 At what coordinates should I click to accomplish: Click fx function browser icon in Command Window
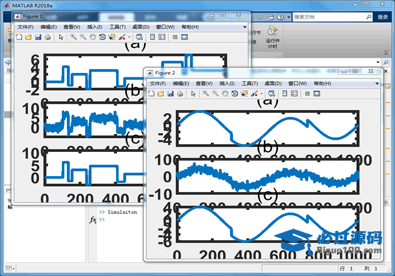coord(93,220)
